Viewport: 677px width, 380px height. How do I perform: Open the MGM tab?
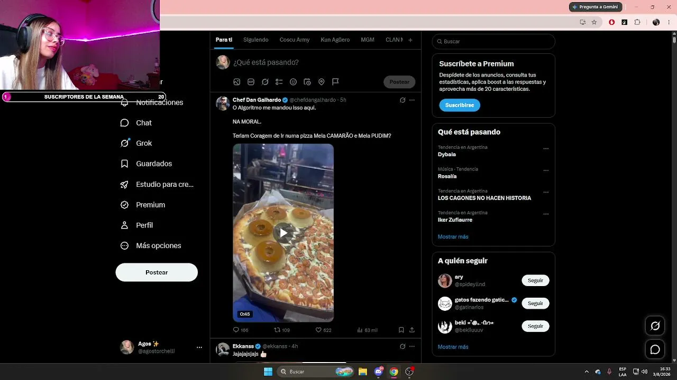point(368,40)
